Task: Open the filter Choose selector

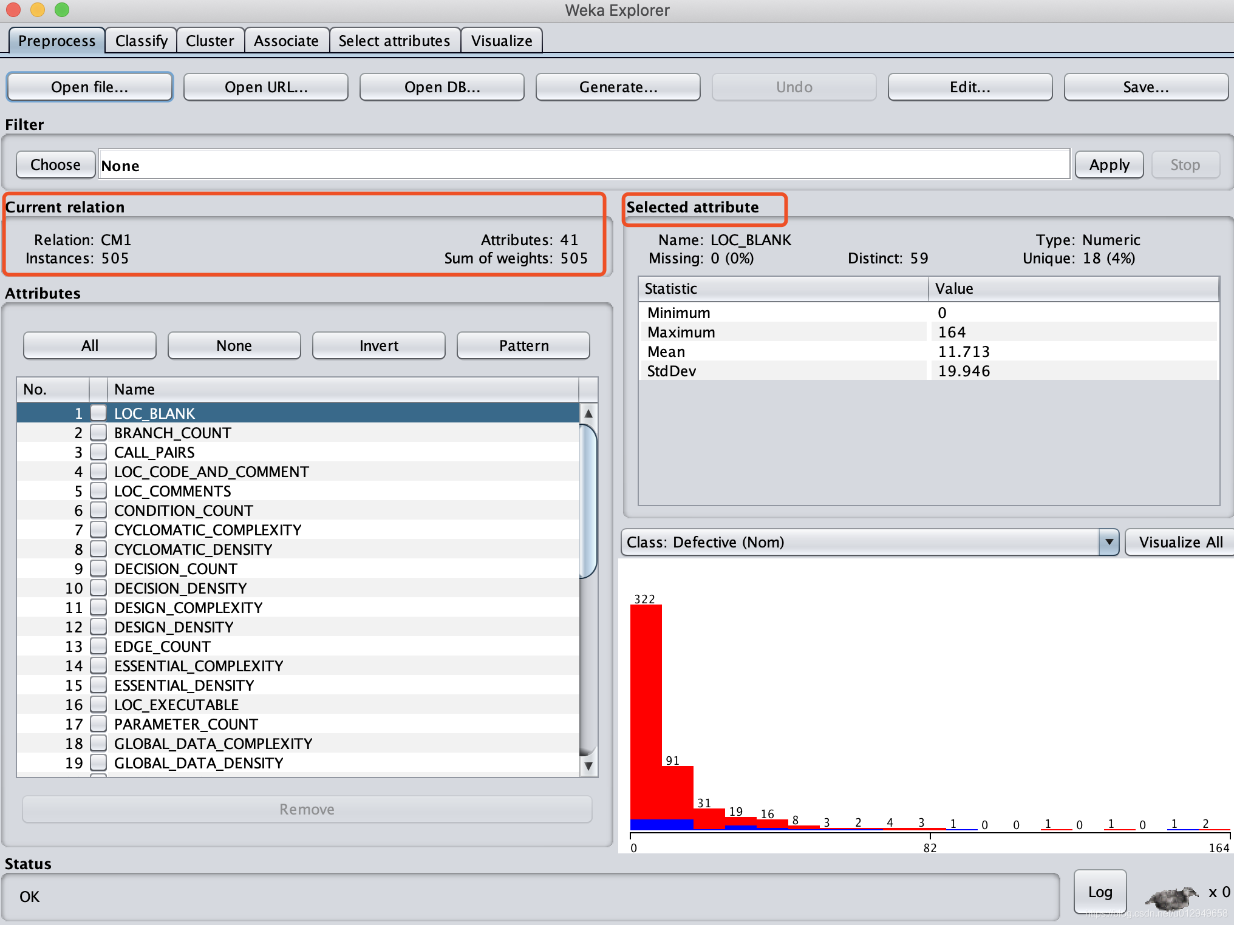Action: (55, 165)
